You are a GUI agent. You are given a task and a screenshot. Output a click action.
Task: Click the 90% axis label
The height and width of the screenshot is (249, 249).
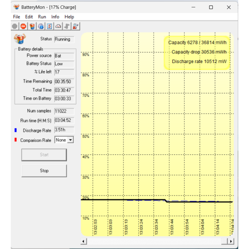(x=86, y=55)
